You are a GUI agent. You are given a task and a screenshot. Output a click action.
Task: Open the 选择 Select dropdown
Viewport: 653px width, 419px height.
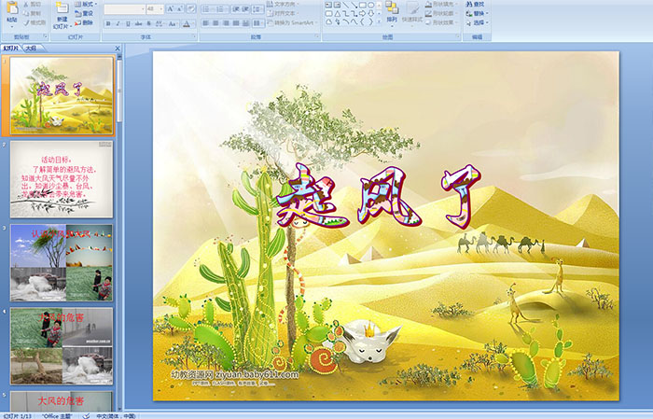[478, 22]
